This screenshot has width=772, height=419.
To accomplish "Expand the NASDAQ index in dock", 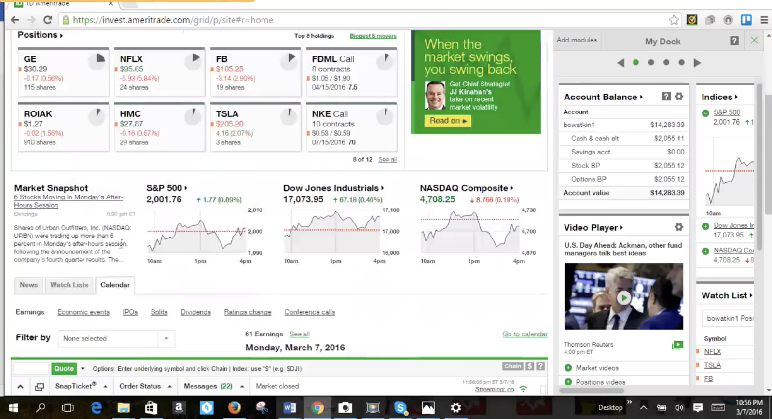I will tap(705, 251).
